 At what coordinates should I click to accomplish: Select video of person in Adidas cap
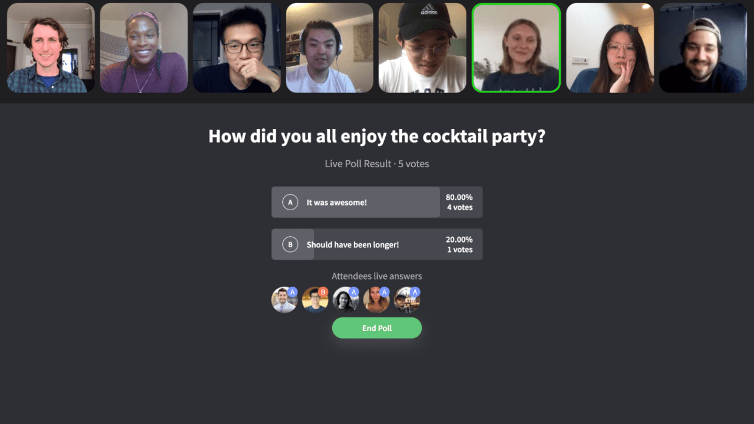pyautogui.click(x=422, y=48)
